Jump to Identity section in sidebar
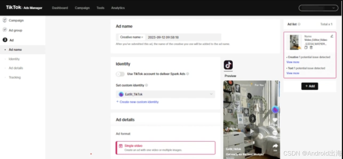Viewport: 343px width, 159px height. 14,59
